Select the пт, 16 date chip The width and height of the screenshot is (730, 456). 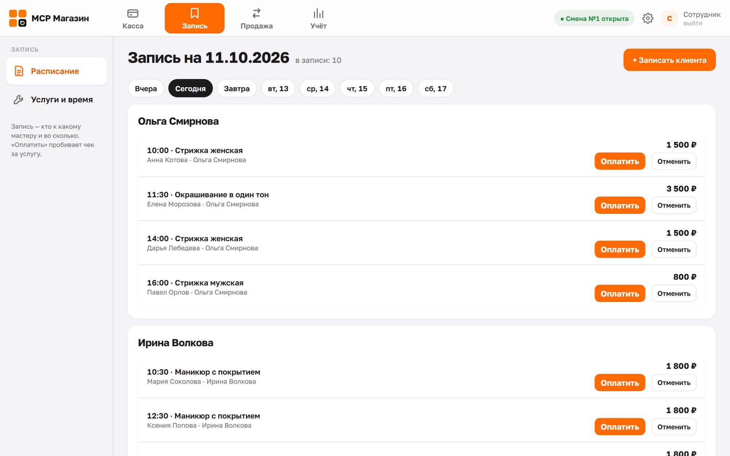(396, 88)
